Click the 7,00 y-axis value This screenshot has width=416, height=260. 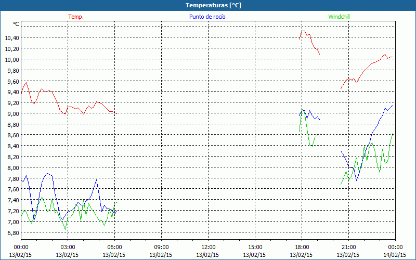pos(13,222)
